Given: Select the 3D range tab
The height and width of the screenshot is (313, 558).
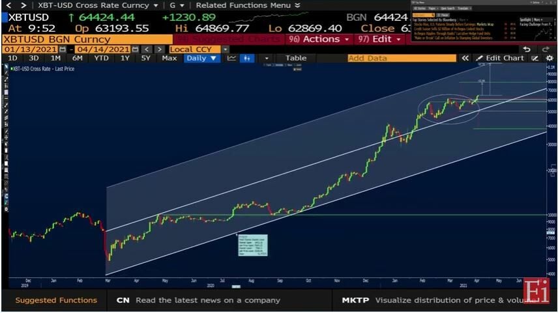Looking at the screenshot, I should coord(34,59).
